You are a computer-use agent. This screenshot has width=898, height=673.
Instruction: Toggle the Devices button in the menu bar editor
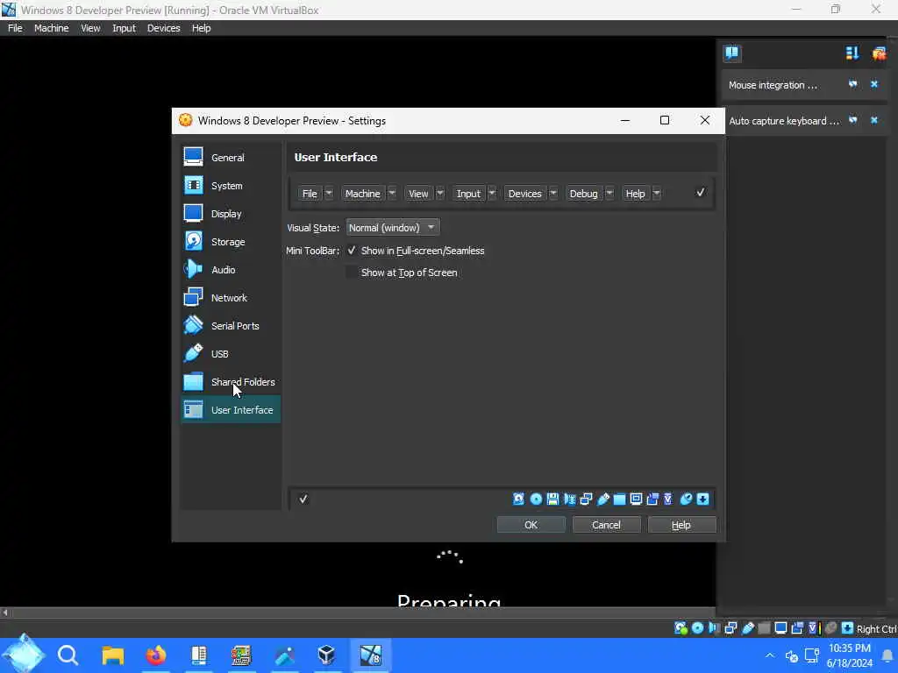[x=524, y=194]
